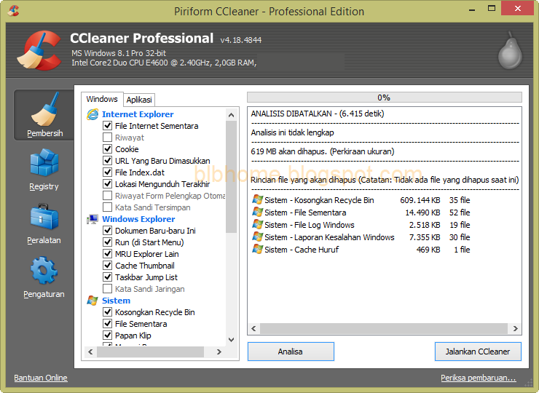Viewport: 539px width, 393px height.
Task: Uncheck Kosongkan Recycle Bin under Sistem
Action: (108, 312)
